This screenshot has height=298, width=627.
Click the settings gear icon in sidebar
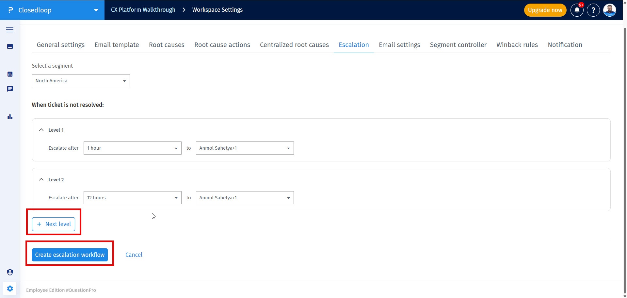click(10, 289)
